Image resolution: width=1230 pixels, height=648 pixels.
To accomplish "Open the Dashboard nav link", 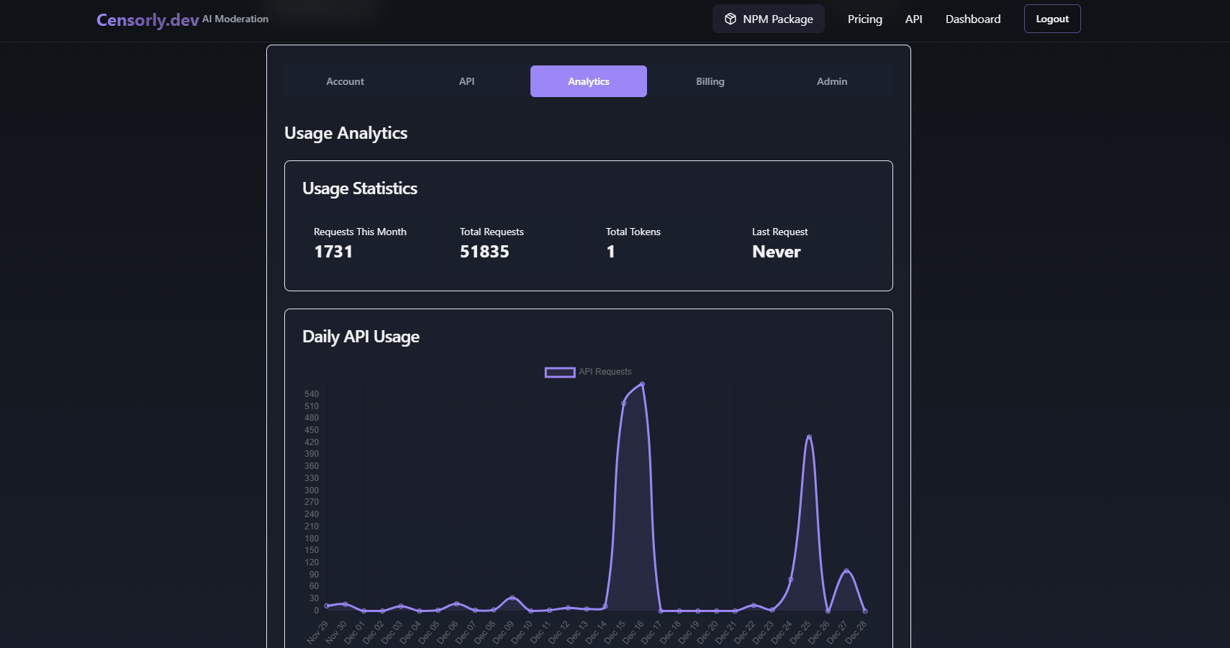I will 973,19.
